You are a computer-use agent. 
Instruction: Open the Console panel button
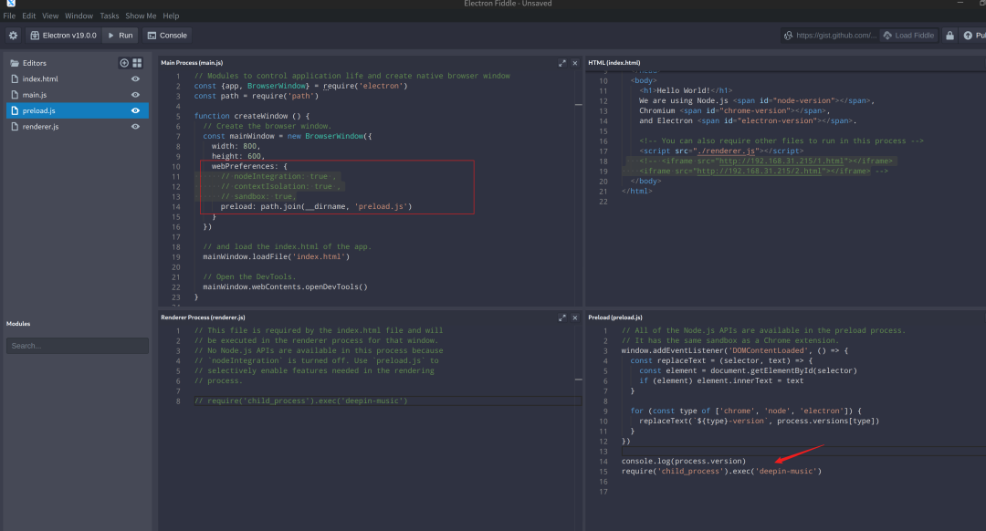[166, 36]
